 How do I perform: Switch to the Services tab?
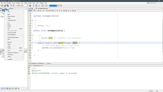pyautogui.click(x=11, y=8)
